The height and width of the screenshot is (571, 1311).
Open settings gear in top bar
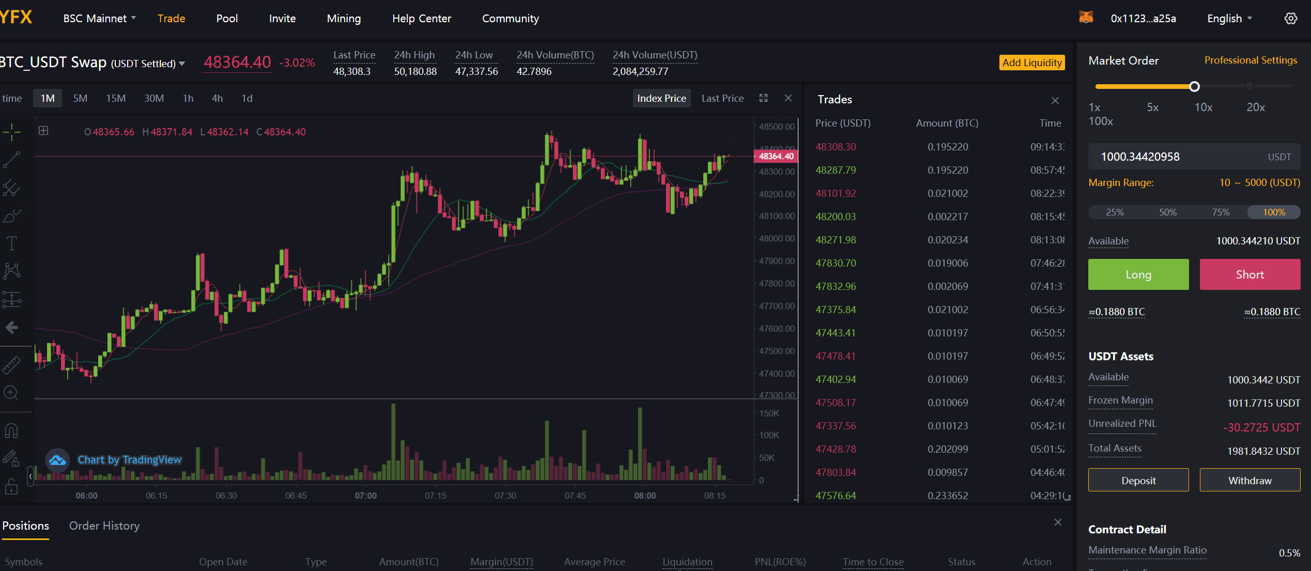(1290, 19)
